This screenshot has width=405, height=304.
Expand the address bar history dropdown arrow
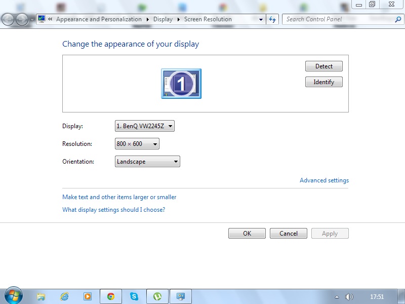pyautogui.click(x=261, y=19)
